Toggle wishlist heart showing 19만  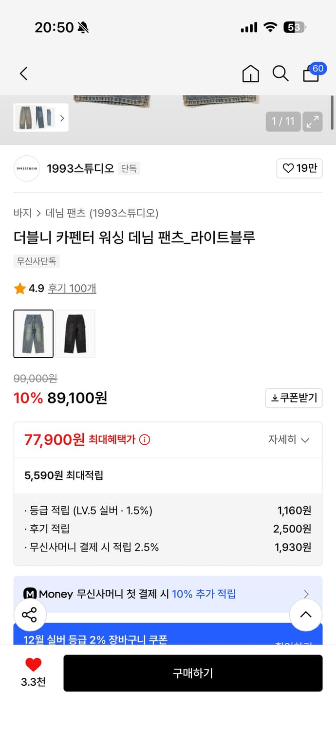[x=299, y=168]
